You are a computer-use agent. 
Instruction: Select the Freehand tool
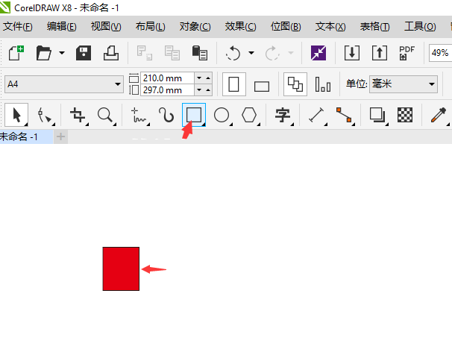(139, 115)
